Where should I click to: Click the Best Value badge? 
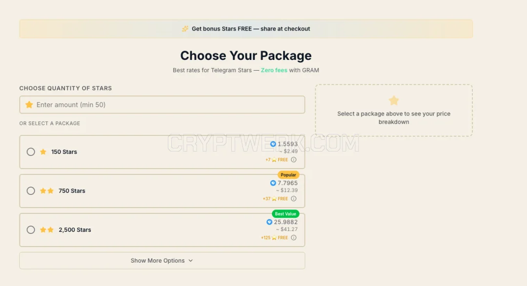(285, 213)
